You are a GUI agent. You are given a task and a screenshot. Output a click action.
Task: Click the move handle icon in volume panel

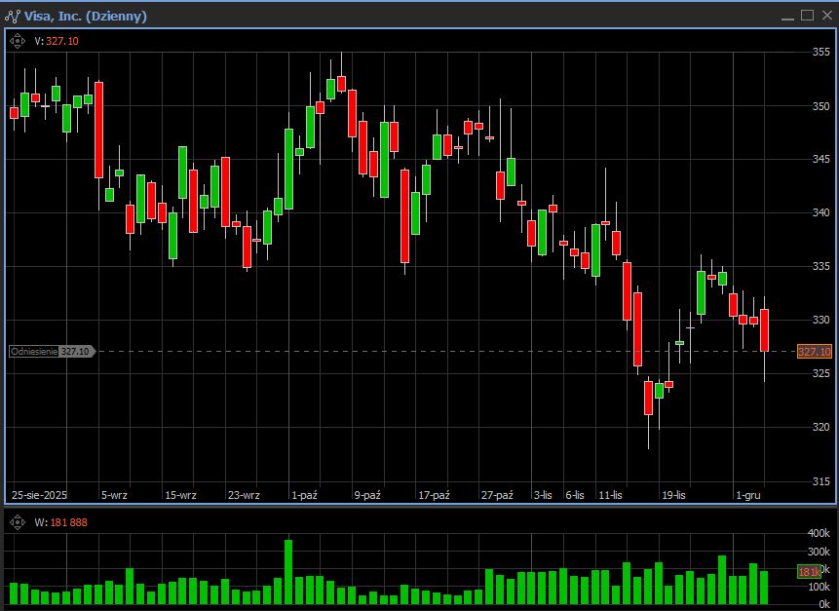coord(18,522)
